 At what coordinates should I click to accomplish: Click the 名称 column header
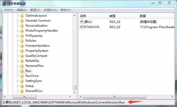click(x=83, y=16)
